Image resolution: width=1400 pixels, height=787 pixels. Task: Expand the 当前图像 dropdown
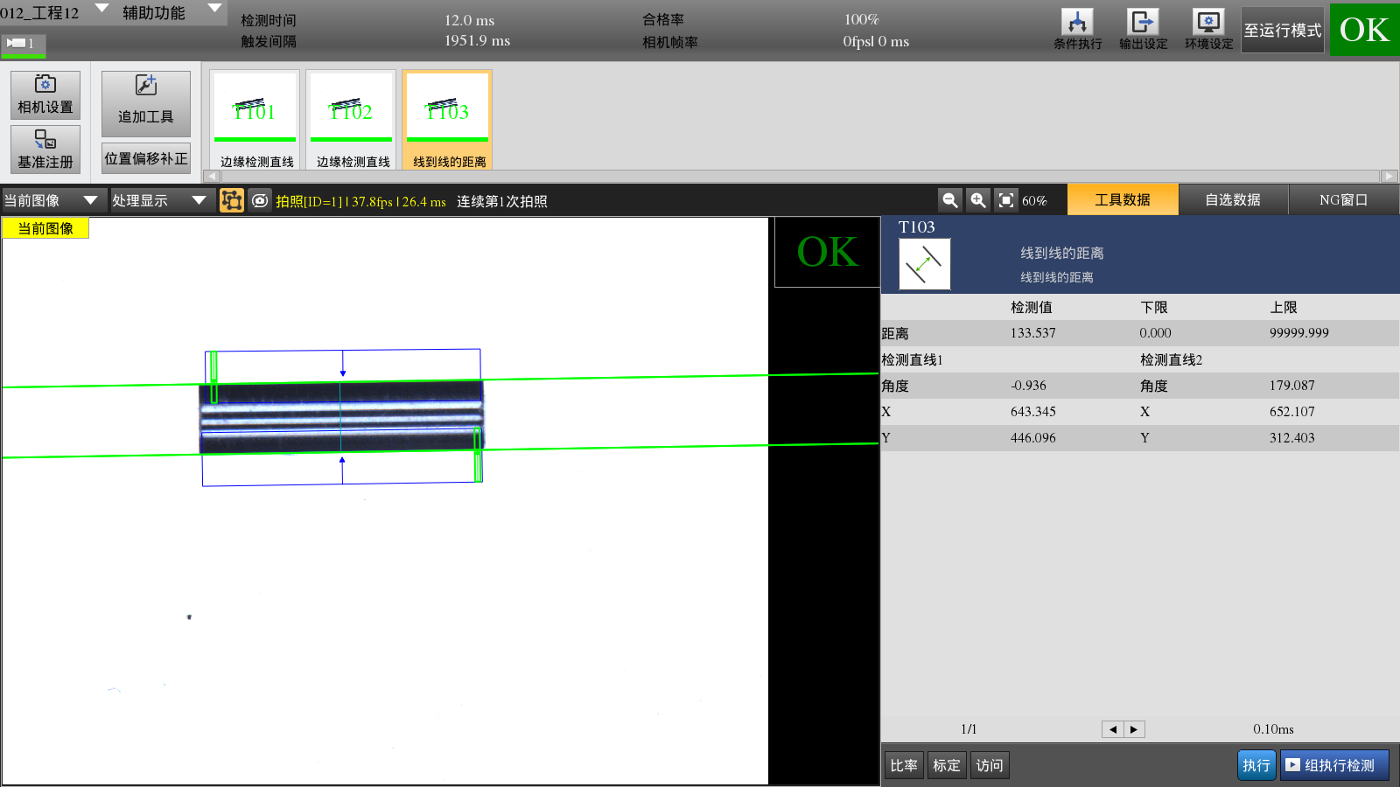pyautogui.click(x=52, y=200)
